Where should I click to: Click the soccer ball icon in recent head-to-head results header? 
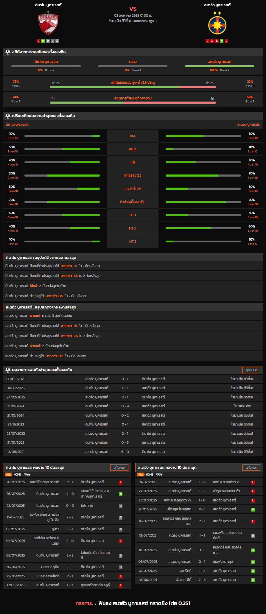[x=8, y=370]
